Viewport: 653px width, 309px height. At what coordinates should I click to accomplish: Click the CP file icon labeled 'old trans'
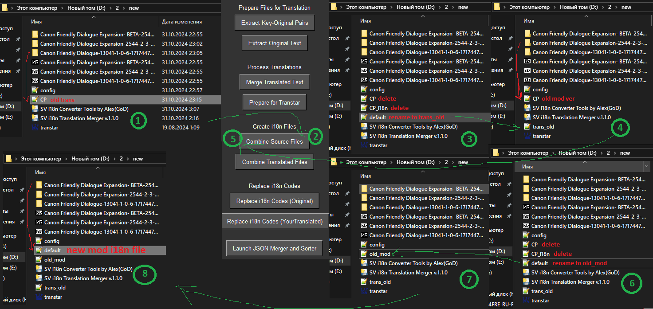[x=35, y=100]
